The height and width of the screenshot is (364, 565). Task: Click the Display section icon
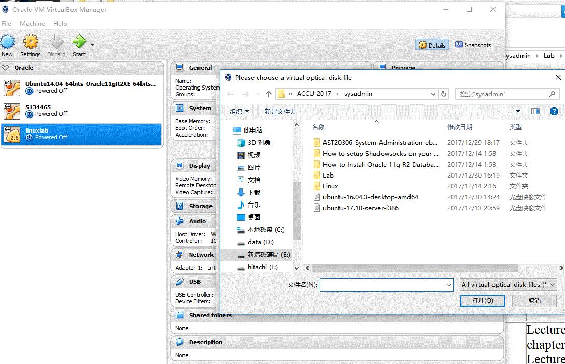pyautogui.click(x=179, y=165)
